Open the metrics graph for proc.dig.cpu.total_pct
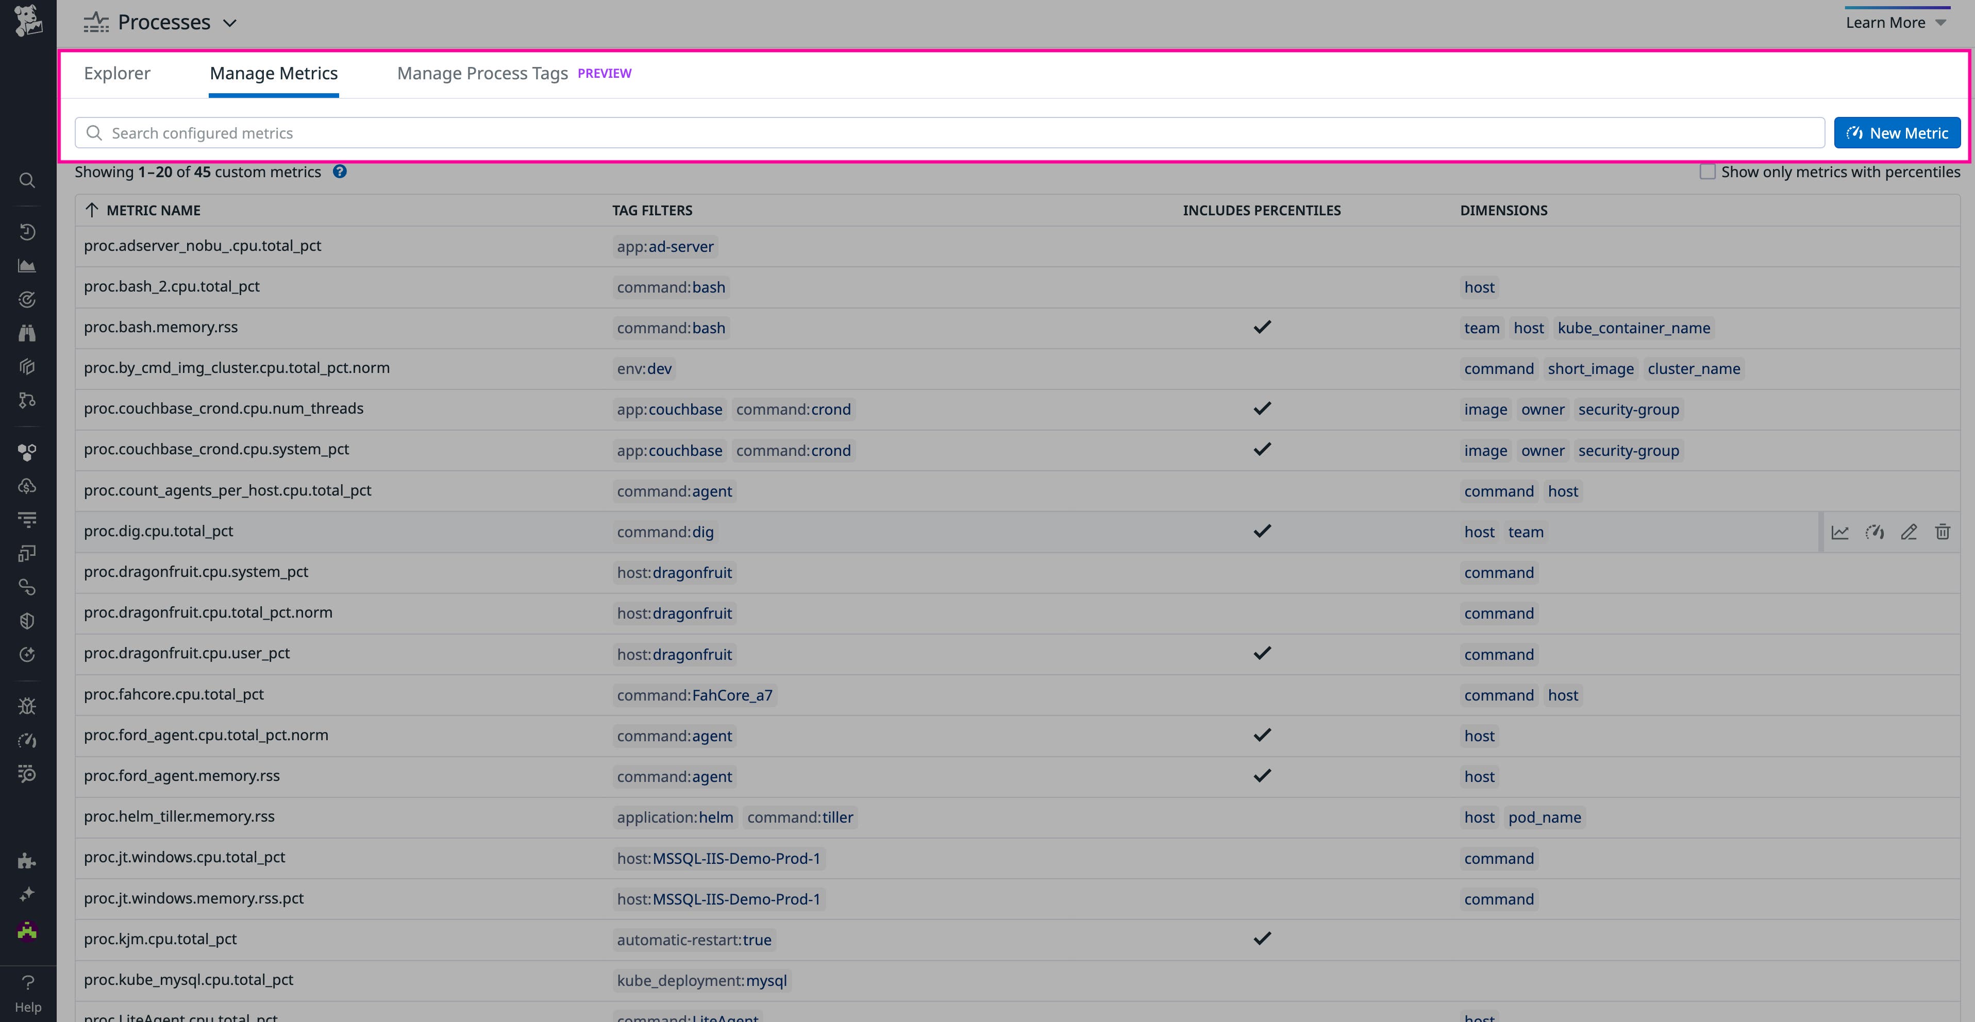Image resolution: width=1975 pixels, height=1022 pixels. pyautogui.click(x=1840, y=532)
